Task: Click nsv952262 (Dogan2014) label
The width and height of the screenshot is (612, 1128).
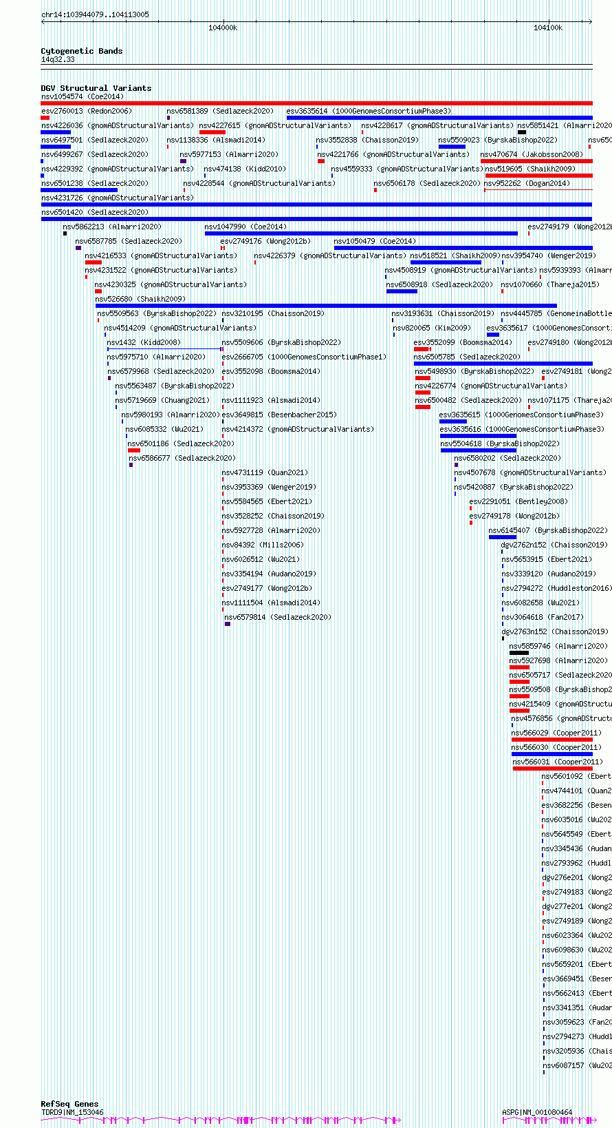Action: [x=527, y=183]
